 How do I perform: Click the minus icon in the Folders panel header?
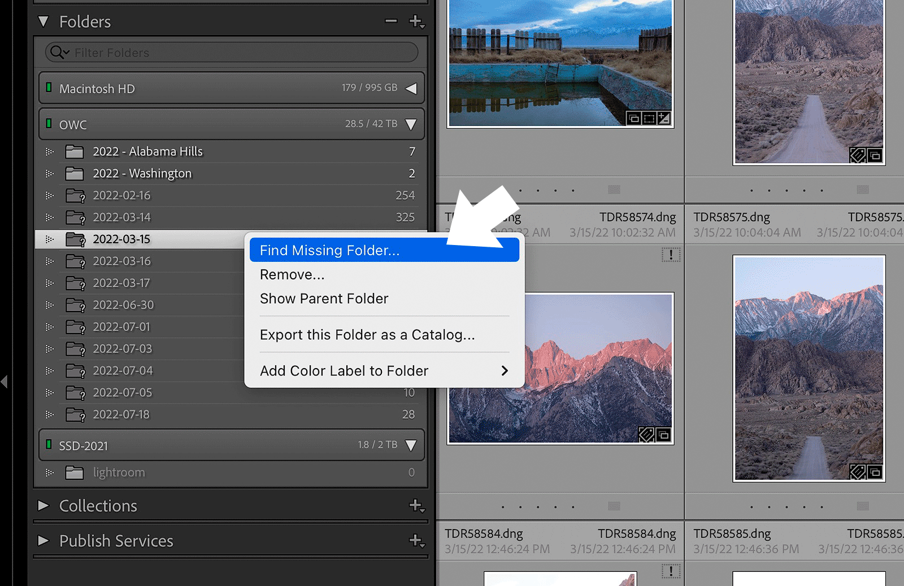[390, 21]
